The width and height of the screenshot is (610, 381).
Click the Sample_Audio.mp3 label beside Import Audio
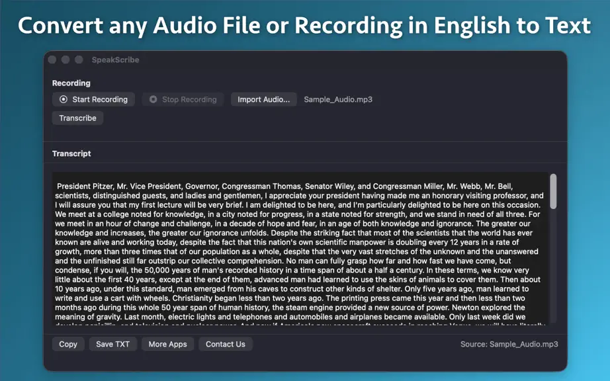(x=338, y=99)
